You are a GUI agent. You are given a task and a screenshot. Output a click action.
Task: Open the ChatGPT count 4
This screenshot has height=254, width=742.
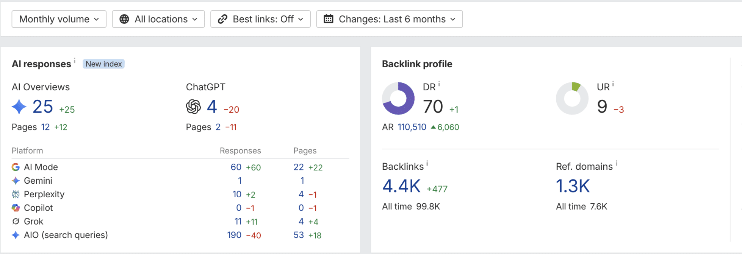[212, 107]
